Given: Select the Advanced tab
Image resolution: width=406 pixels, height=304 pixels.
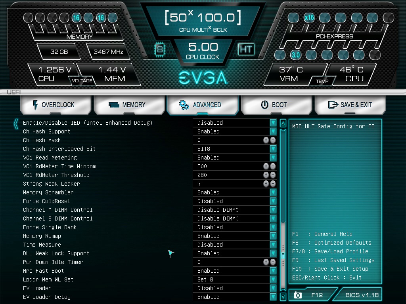Looking at the screenshot, I should 202,104.
